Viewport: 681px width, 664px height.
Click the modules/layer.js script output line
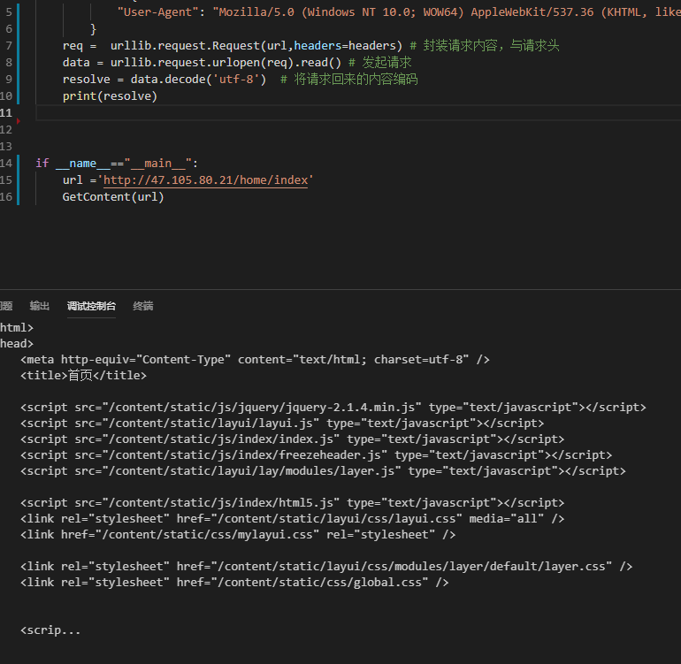[x=323, y=470]
